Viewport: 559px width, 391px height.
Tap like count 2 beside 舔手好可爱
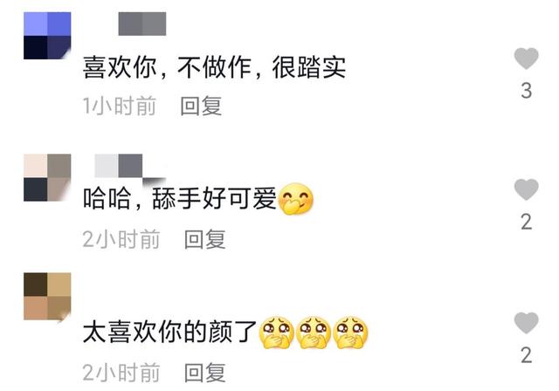click(x=526, y=223)
